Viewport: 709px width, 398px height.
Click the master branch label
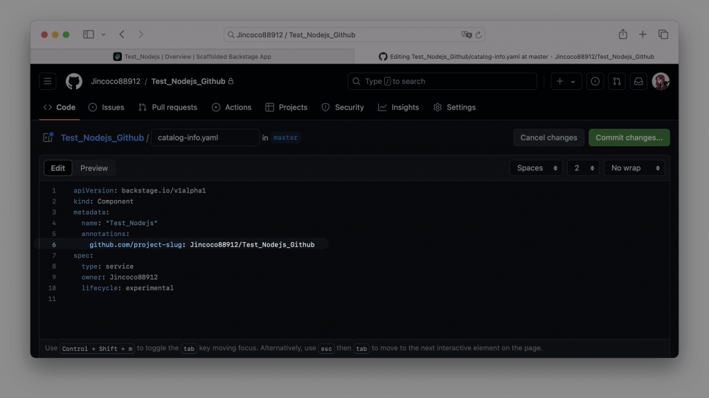click(286, 138)
